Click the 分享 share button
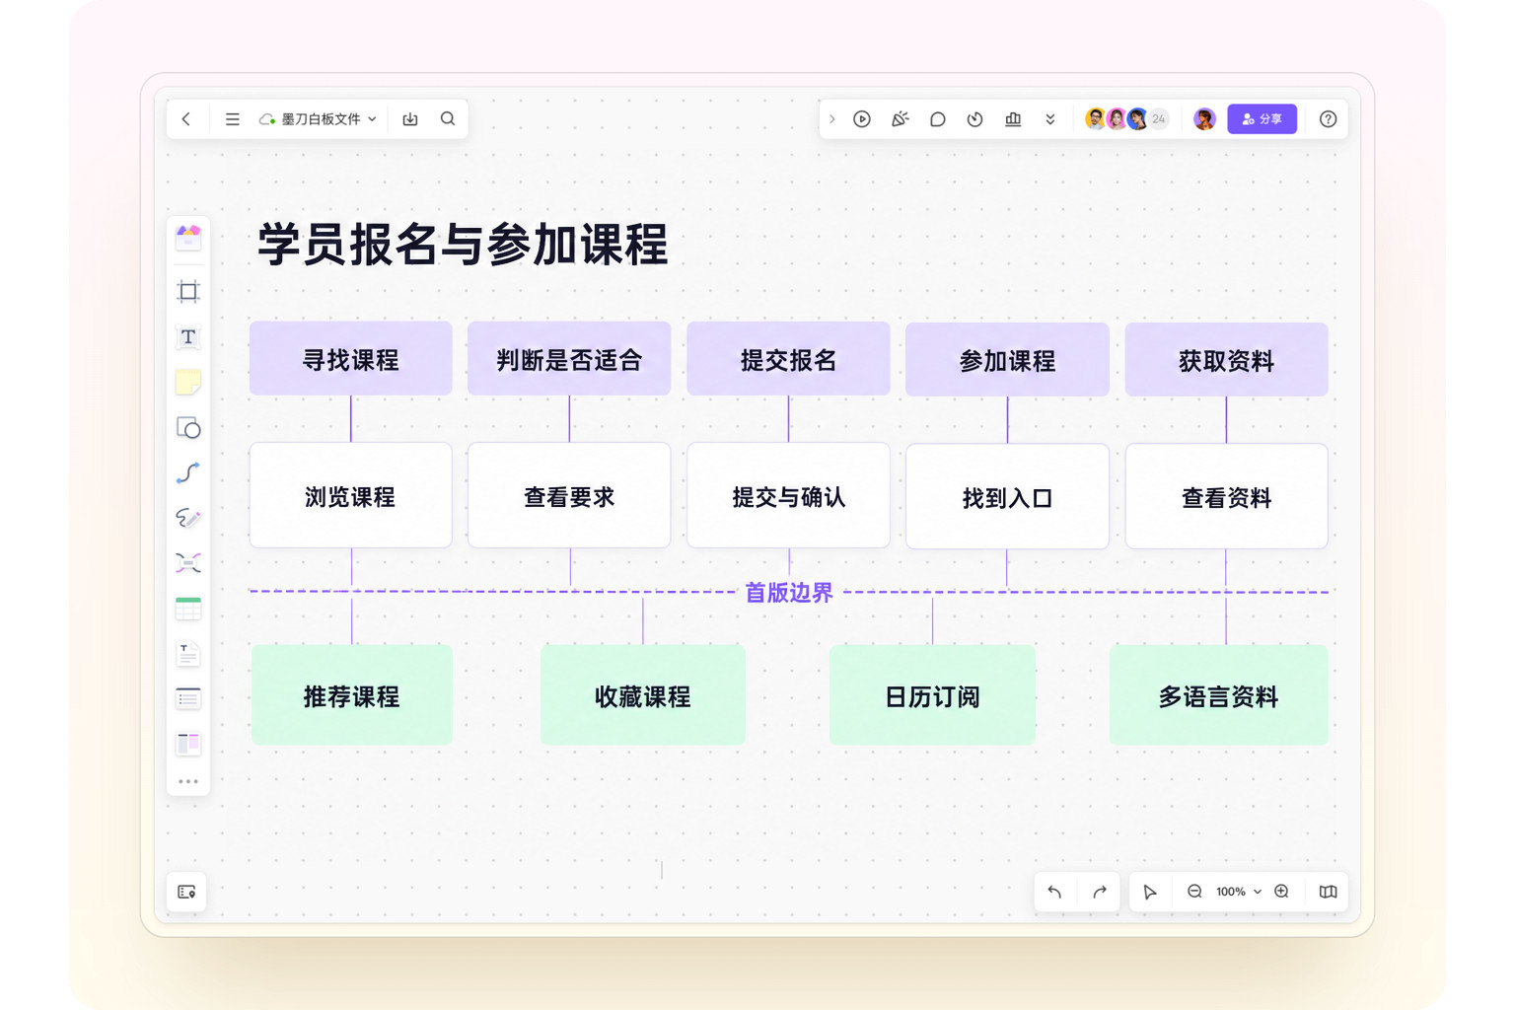Image resolution: width=1515 pixels, height=1010 pixels. click(1262, 119)
